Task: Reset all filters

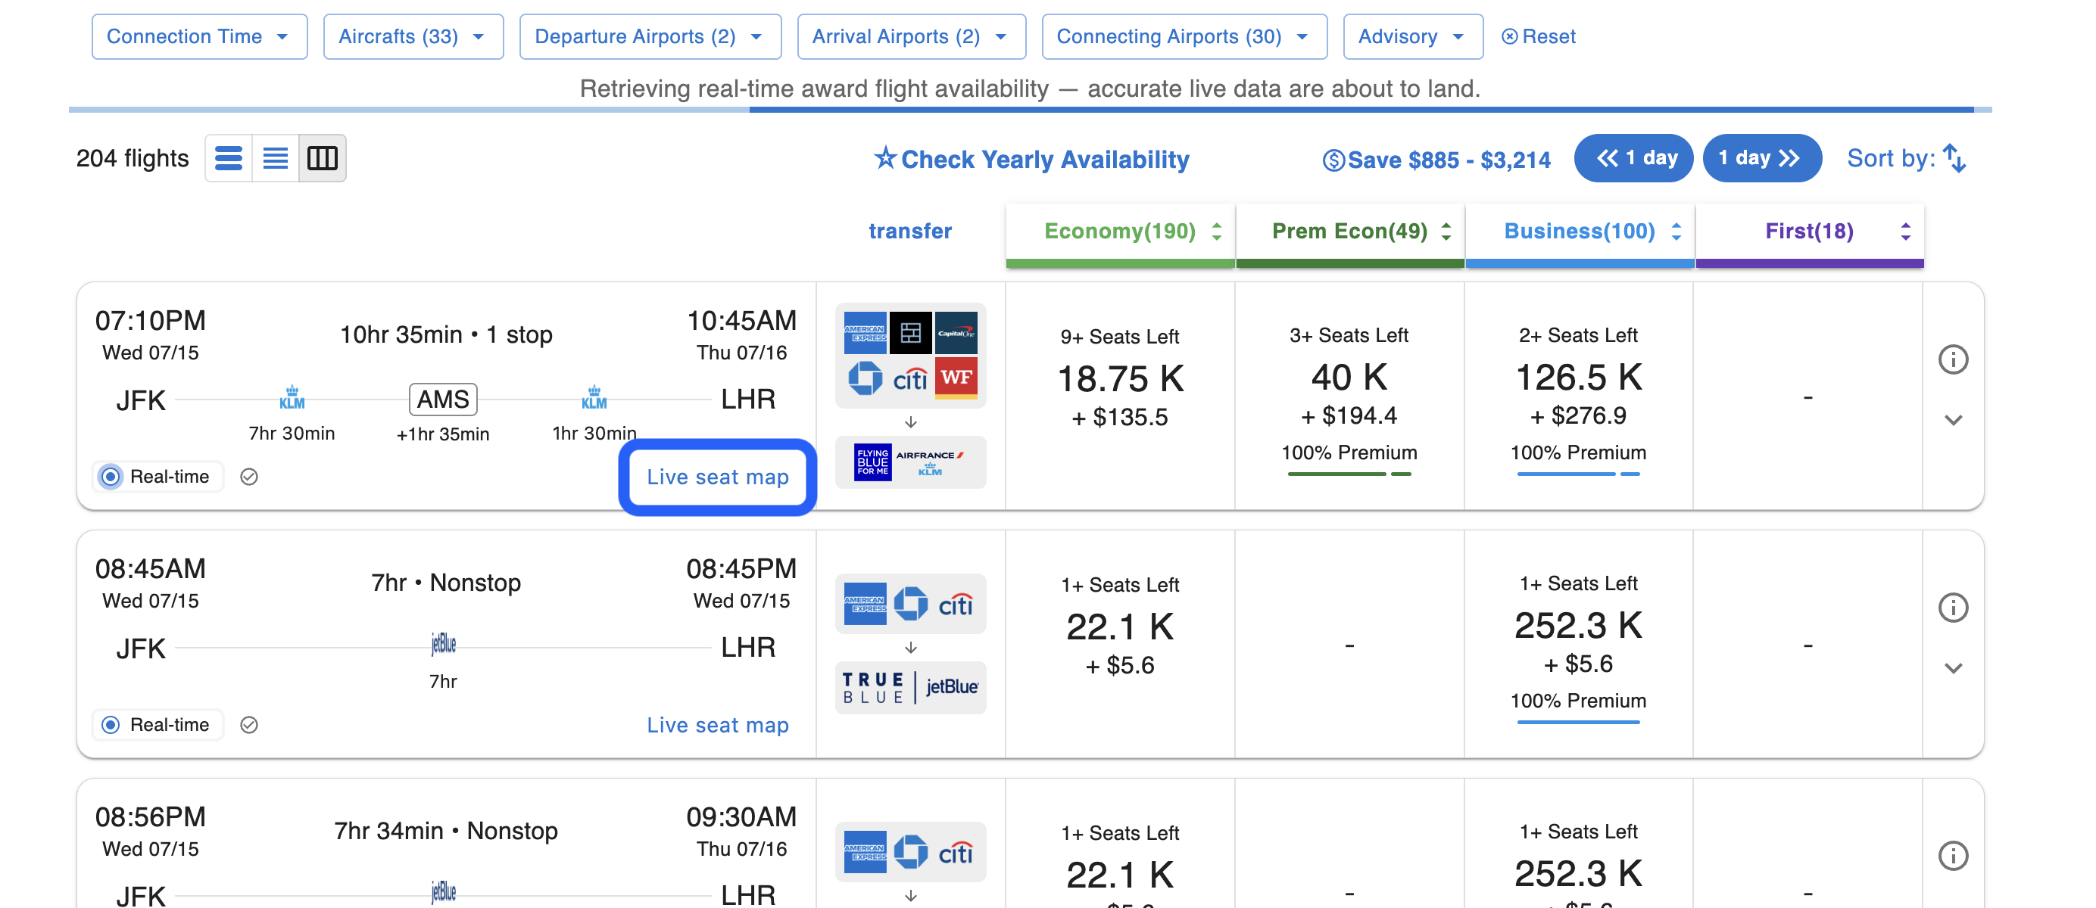Action: coord(1538,36)
